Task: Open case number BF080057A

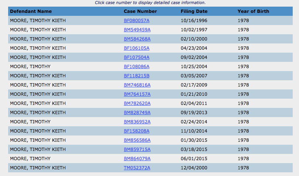Action: click(136, 21)
